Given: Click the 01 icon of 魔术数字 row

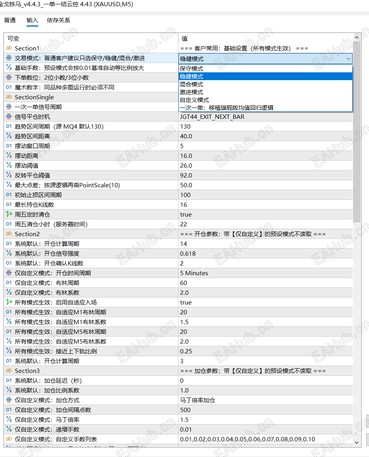Looking at the screenshot, I should coord(9,87).
